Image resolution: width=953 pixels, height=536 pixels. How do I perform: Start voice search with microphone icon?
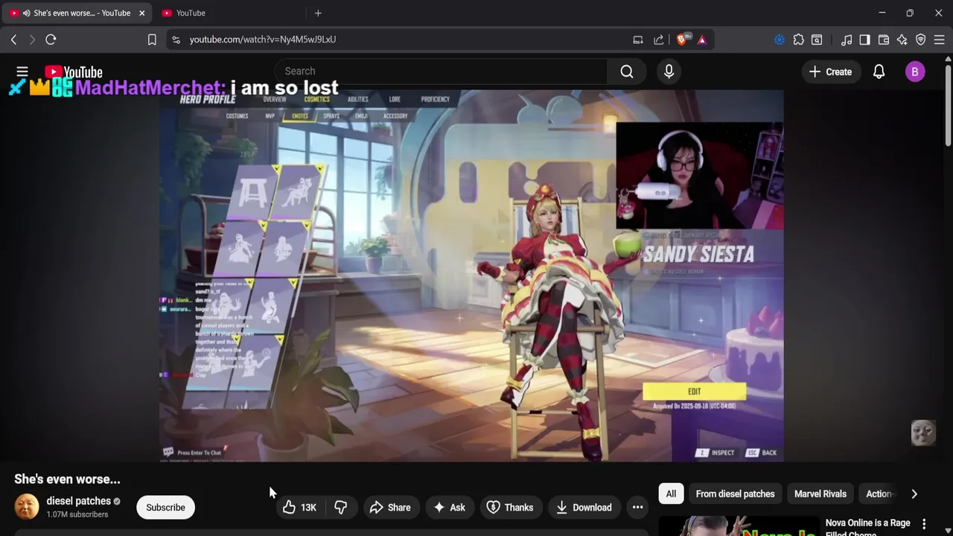(x=669, y=71)
